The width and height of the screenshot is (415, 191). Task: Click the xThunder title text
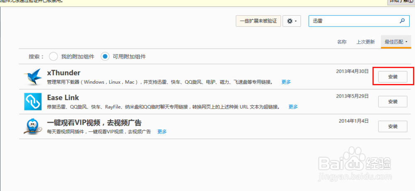pyautogui.click(x=63, y=73)
